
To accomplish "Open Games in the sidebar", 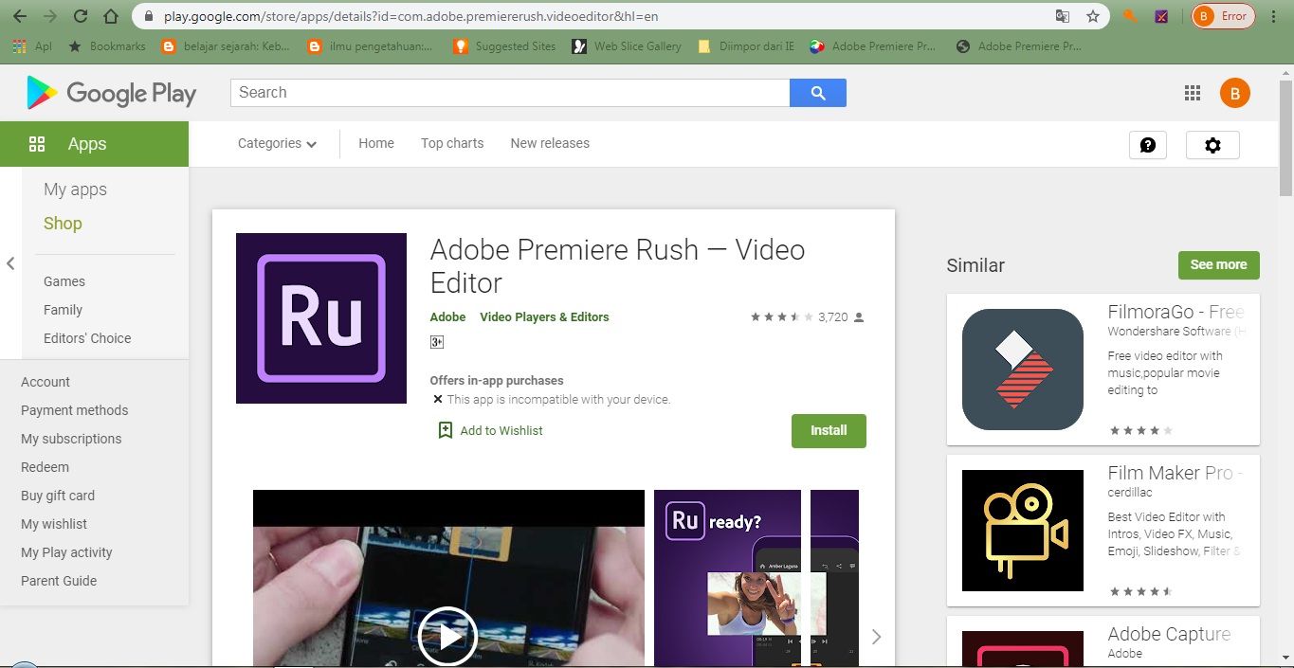I will [64, 281].
